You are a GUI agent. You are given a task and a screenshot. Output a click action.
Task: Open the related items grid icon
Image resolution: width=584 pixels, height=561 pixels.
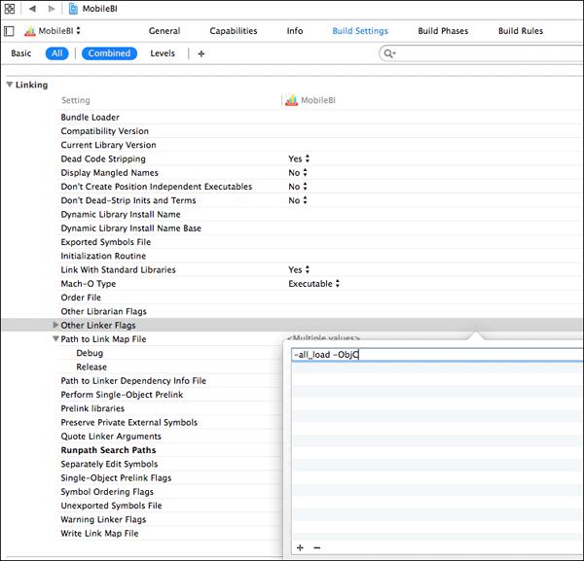pos(10,9)
